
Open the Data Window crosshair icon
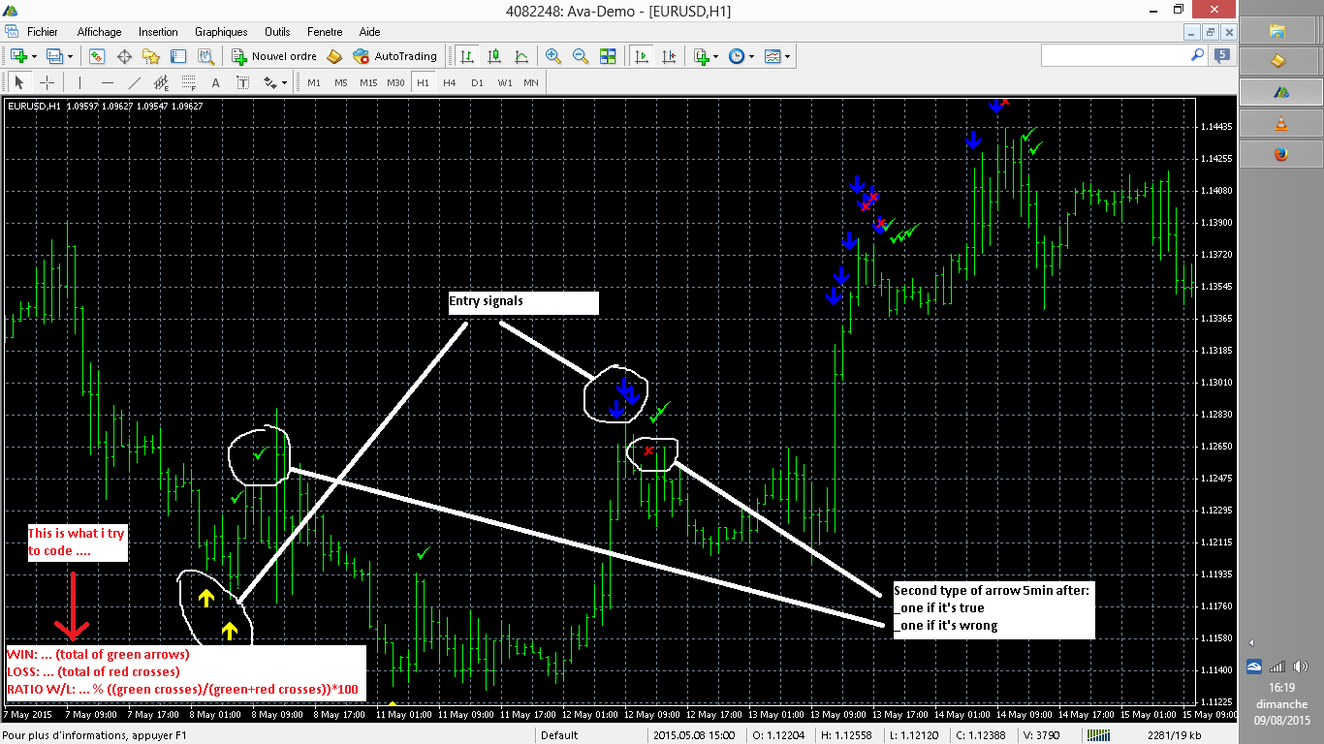(124, 56)
